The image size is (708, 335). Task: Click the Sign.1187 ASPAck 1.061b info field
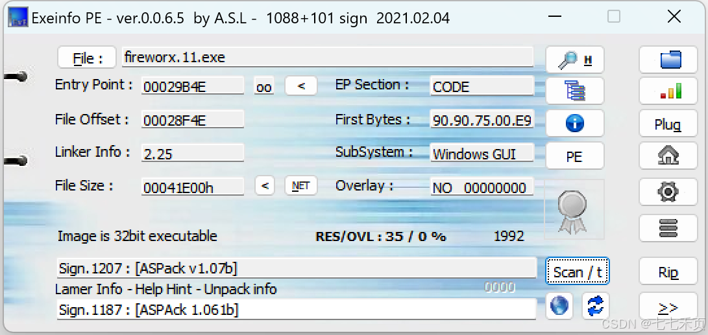pos(297,309)
